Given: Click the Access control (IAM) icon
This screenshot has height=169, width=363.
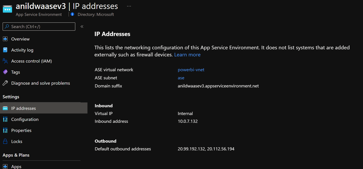Looking at the screenshot, I should click(5, 61).
